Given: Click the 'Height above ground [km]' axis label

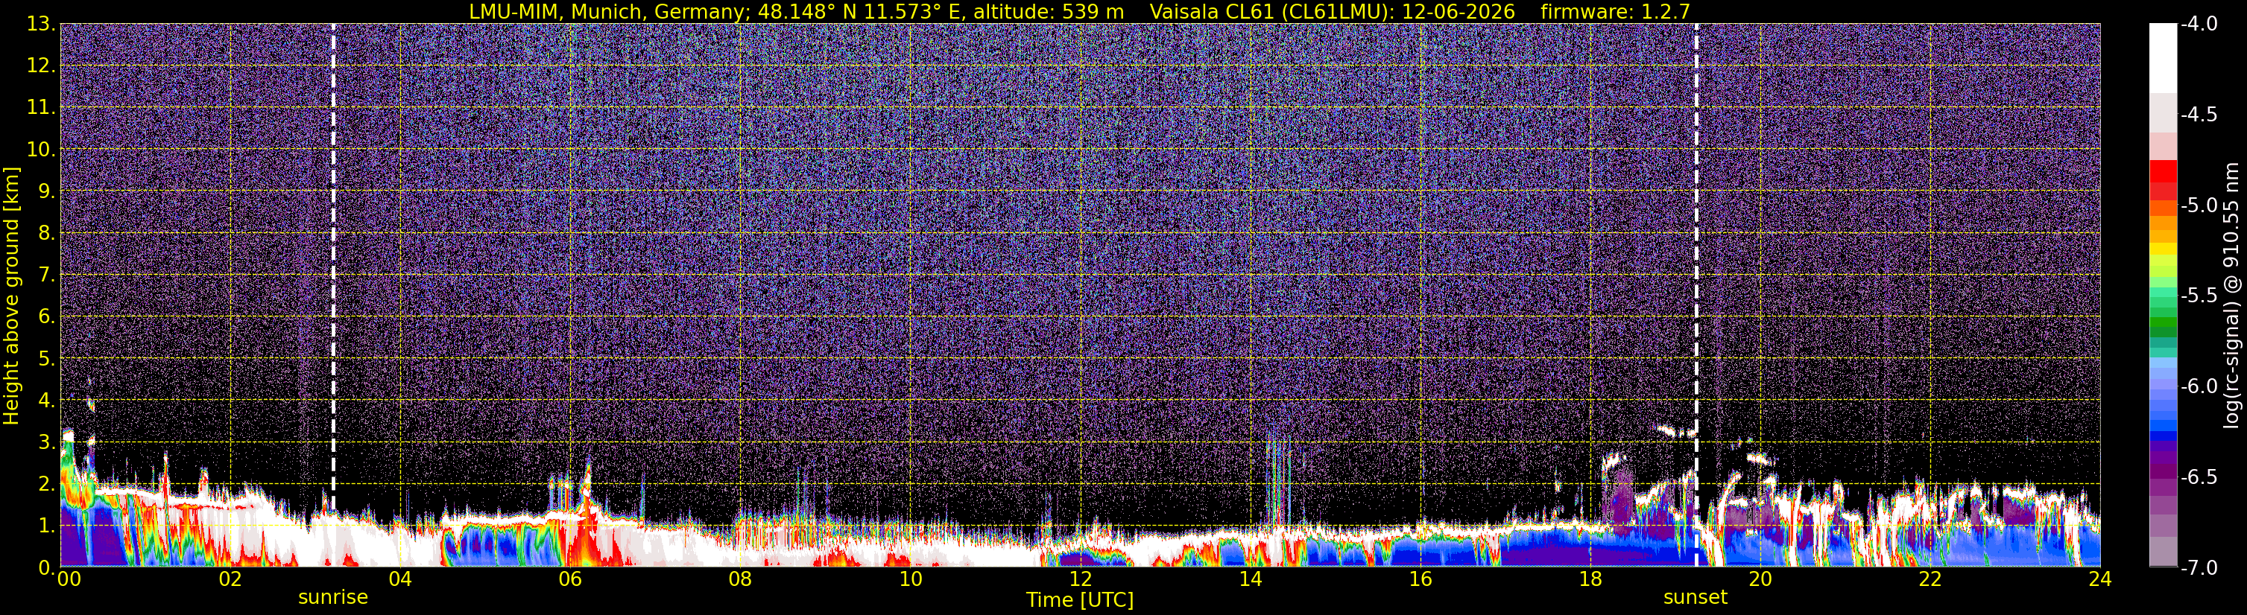Looking at the screenshot, I should point(11,296).
